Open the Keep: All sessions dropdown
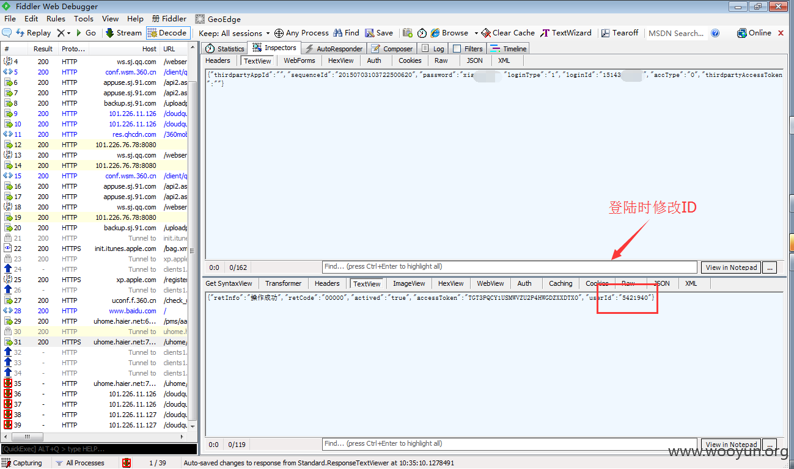The width and height of the screenshot is (794, 469). click(235, 33)
